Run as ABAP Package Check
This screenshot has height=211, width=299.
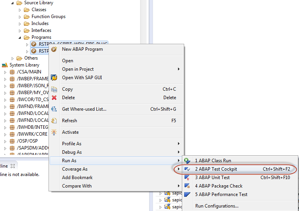pos(240,186)
